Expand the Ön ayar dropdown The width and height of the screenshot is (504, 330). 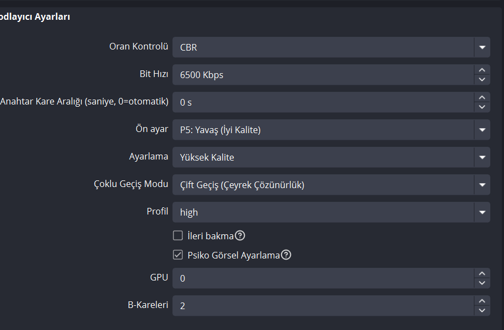click(x=482, y=130)
